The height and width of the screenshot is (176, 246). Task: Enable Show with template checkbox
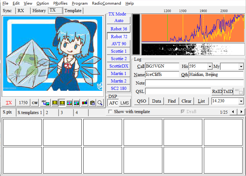click(110, 112)
